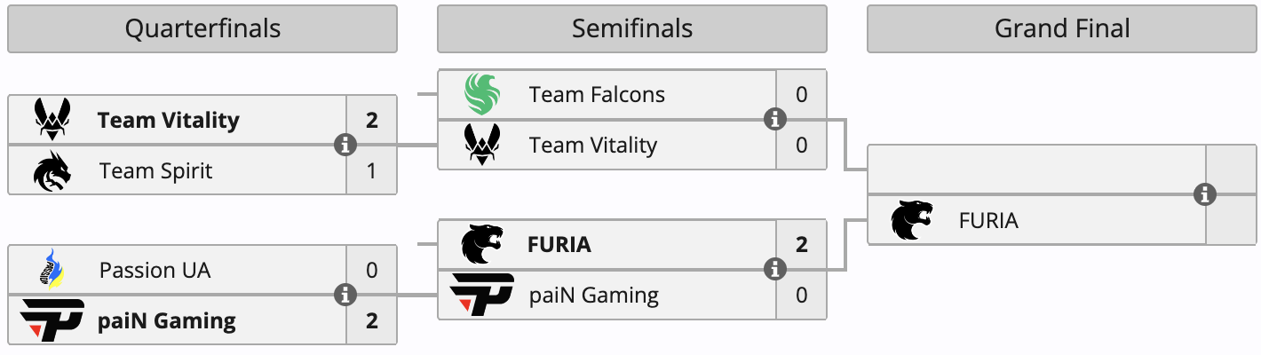Viewport: 1261px width, 355px height.
Task: Click paiN Gaming logo in Semifinals
Action: coord(482,295)
